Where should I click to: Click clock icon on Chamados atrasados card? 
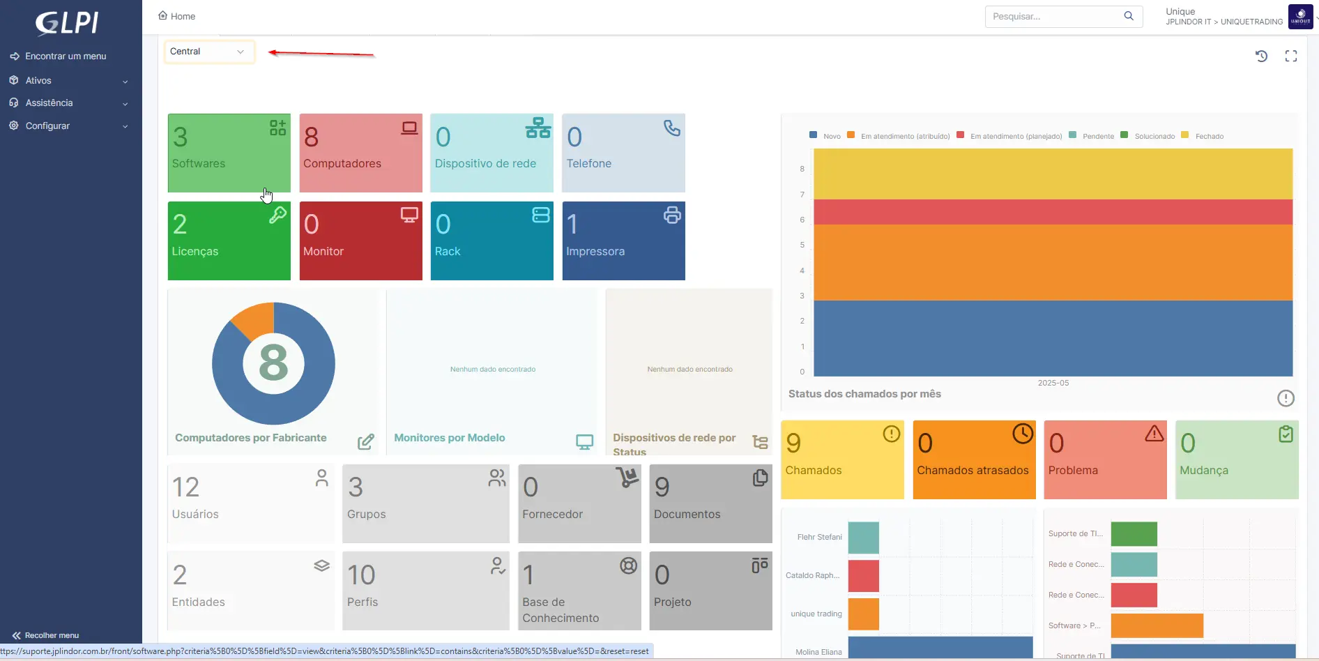pos(1022,434)
